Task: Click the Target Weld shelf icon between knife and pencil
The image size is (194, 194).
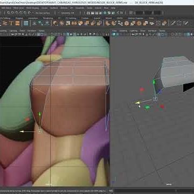Action: (x=179, y=23)
